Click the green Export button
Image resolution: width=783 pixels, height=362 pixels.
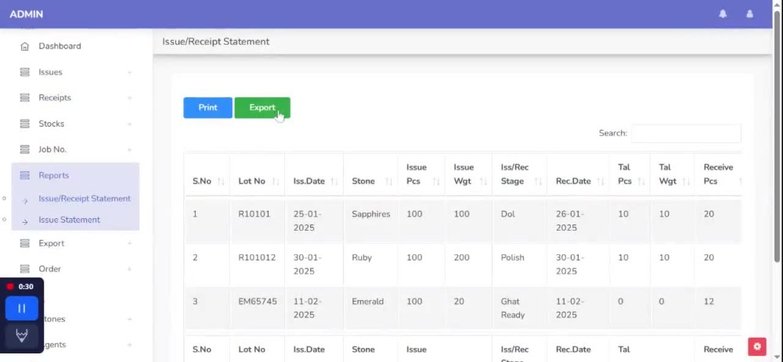coord(262,108)
